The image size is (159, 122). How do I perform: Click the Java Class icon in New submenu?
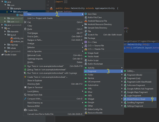click(86, 14)
